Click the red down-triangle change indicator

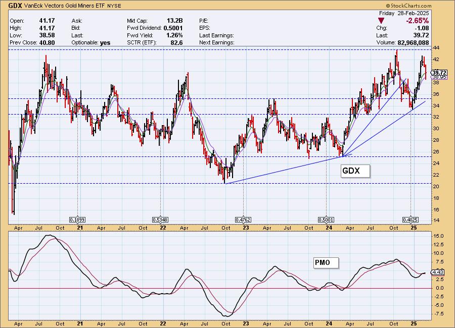coord(381,21)
